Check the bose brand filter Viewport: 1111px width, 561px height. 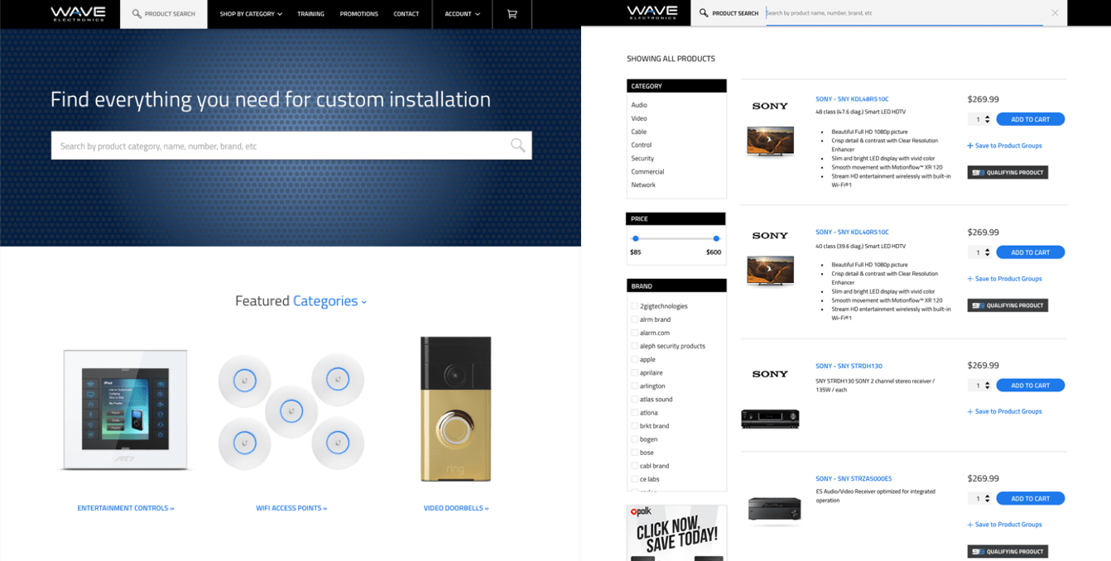point(635,453)
